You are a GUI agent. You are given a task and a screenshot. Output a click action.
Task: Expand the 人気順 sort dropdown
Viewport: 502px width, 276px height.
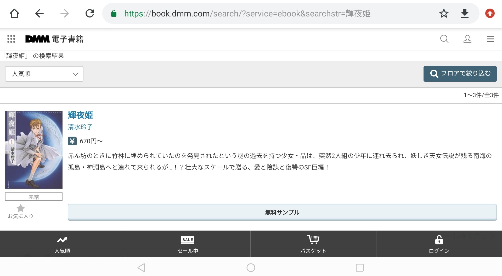tap(44, 74)
